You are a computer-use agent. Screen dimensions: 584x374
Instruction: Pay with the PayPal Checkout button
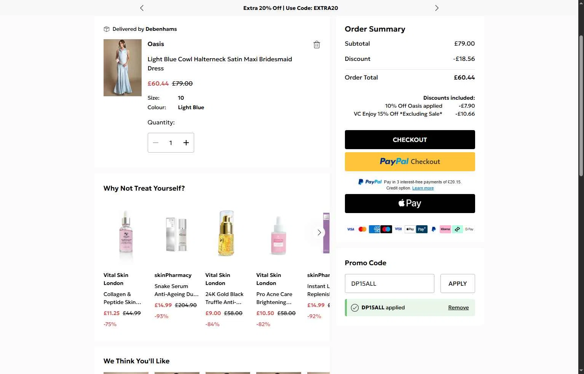click(x=410, y=162)
